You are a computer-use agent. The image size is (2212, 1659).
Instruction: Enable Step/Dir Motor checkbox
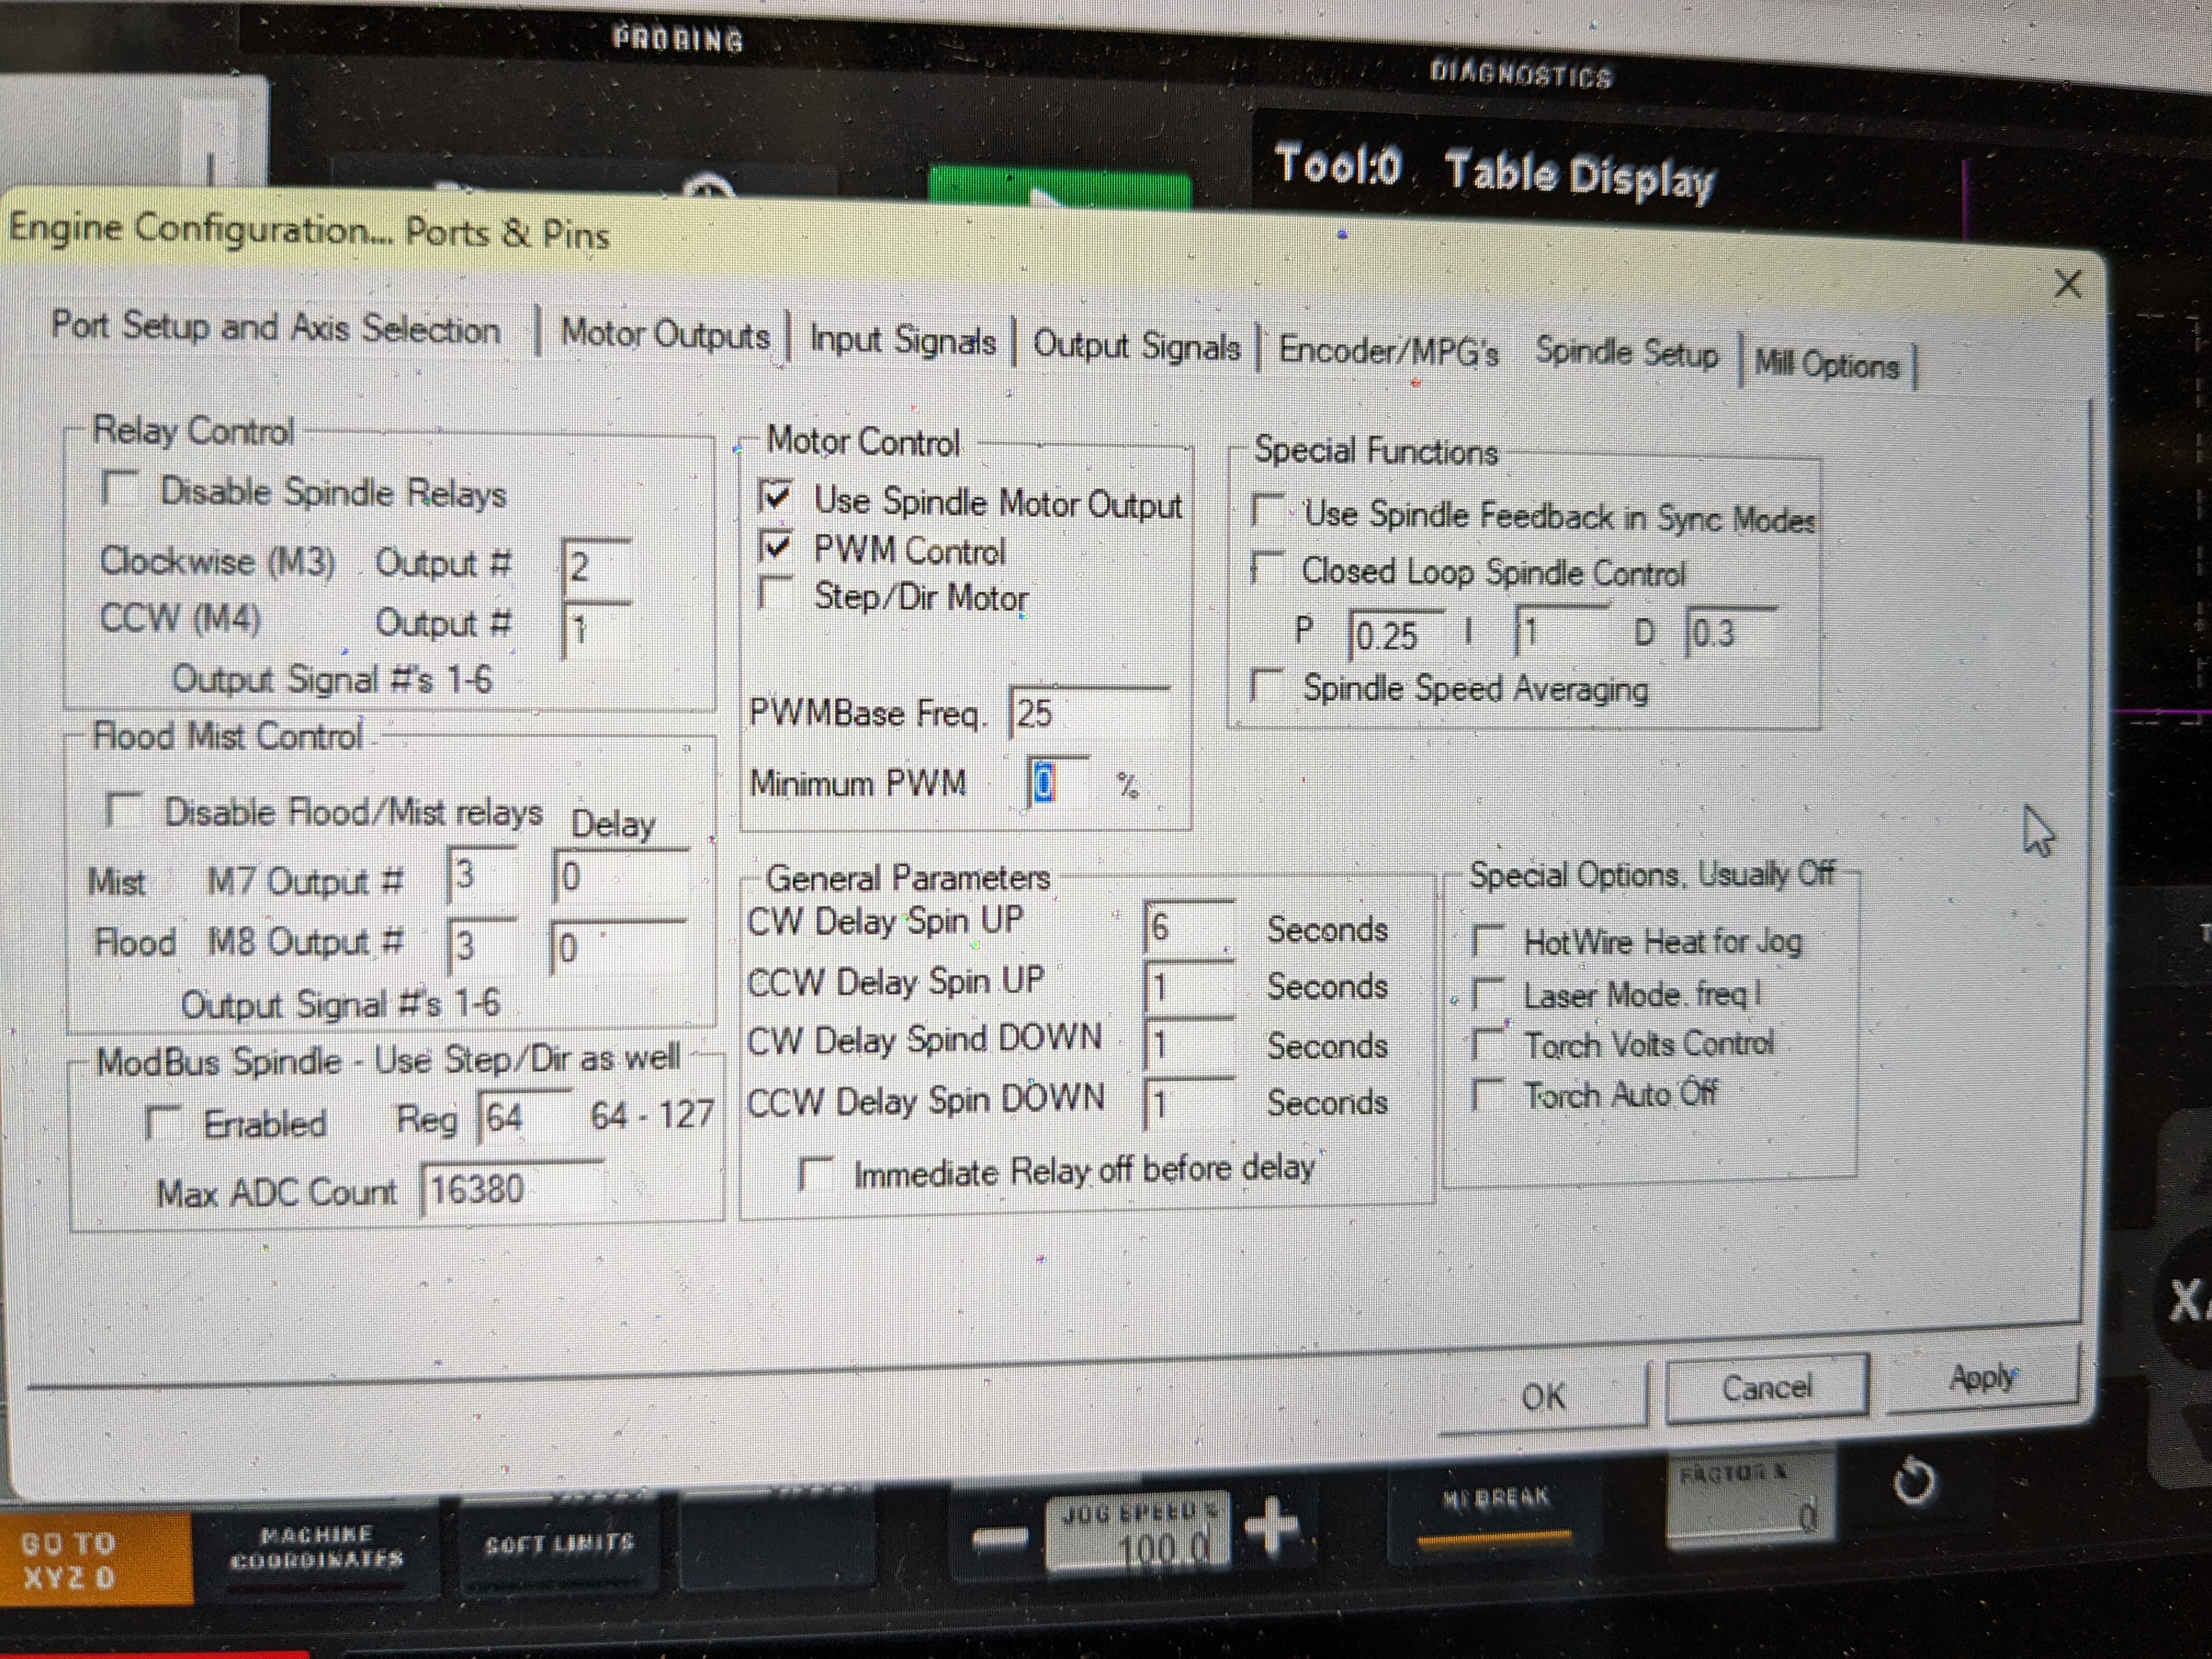[x=776, y=593]
